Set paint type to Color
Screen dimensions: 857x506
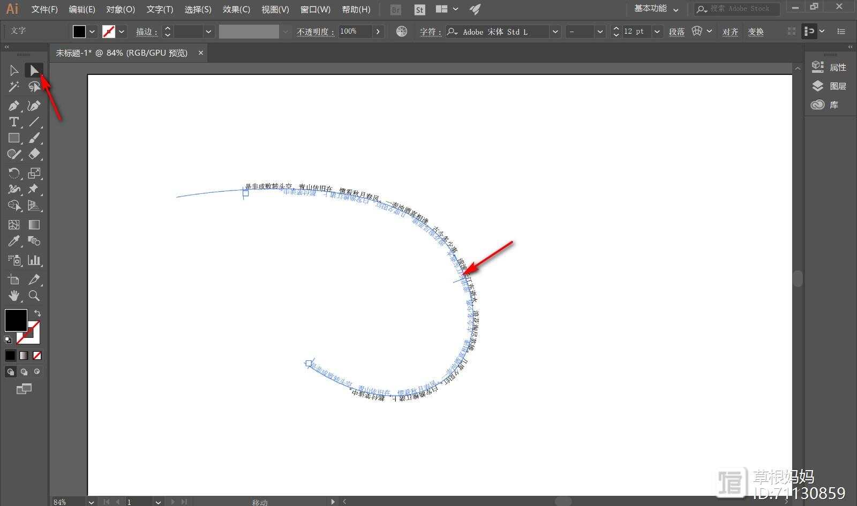pos(11,356)
